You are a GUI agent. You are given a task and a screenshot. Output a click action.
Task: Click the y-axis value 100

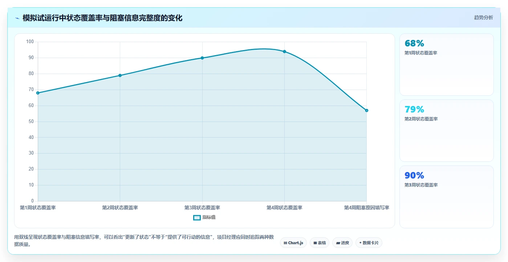coord(30,42)
